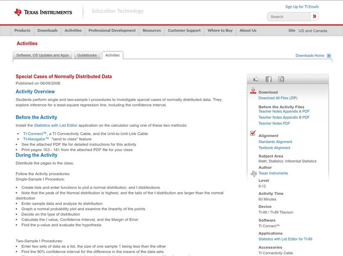Open Teacher Notes Appendix B PDF
This screenshot has width=343, height=256.
(284, 117)
